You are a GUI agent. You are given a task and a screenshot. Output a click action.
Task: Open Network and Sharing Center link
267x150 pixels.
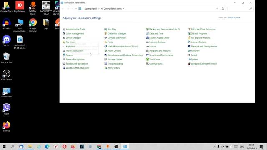click(x=204, y=46)
